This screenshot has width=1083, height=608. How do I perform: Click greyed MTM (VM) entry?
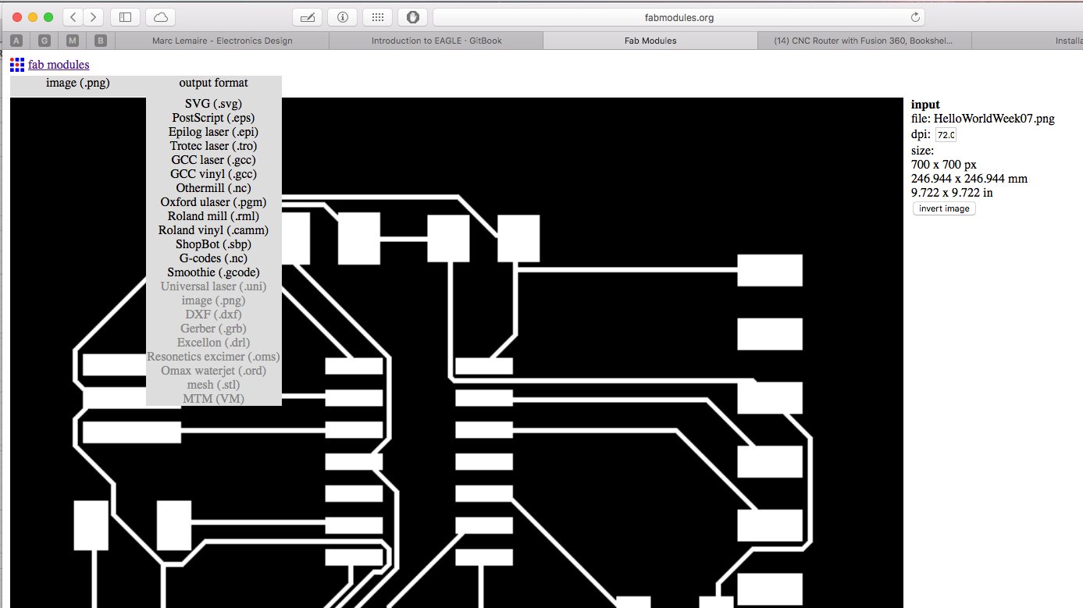[213, 399]
